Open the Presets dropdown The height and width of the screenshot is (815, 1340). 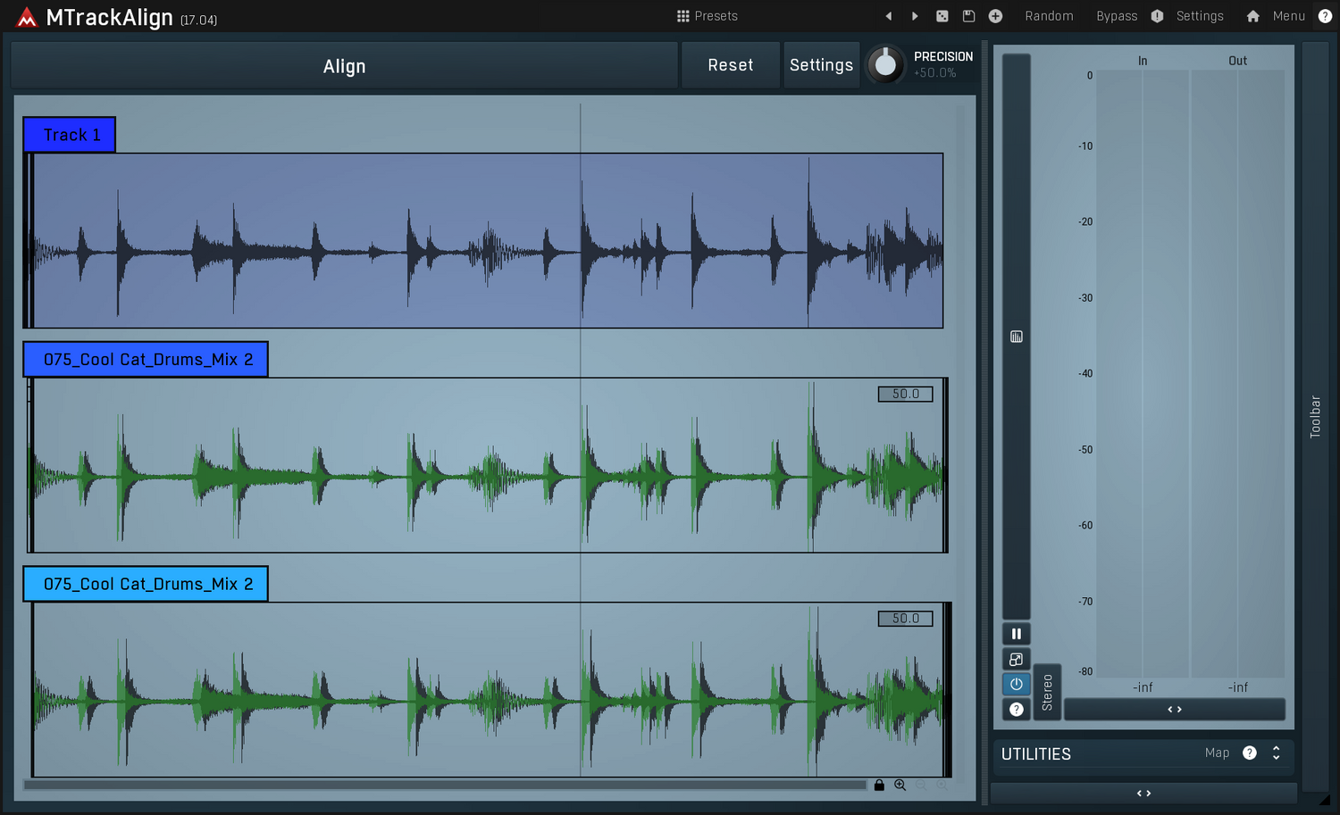pos(708,16)
